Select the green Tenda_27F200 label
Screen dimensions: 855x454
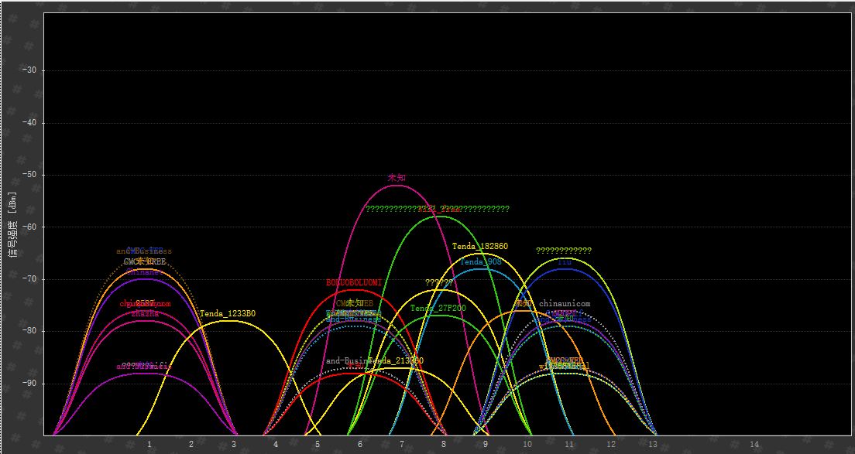(438, 308)
